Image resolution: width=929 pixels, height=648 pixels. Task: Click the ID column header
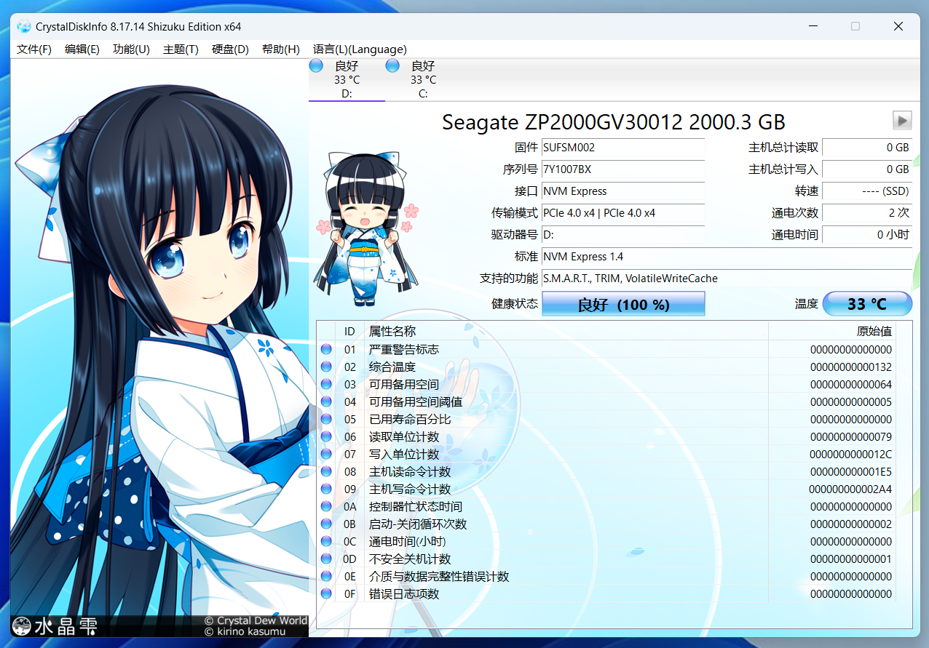350,331
